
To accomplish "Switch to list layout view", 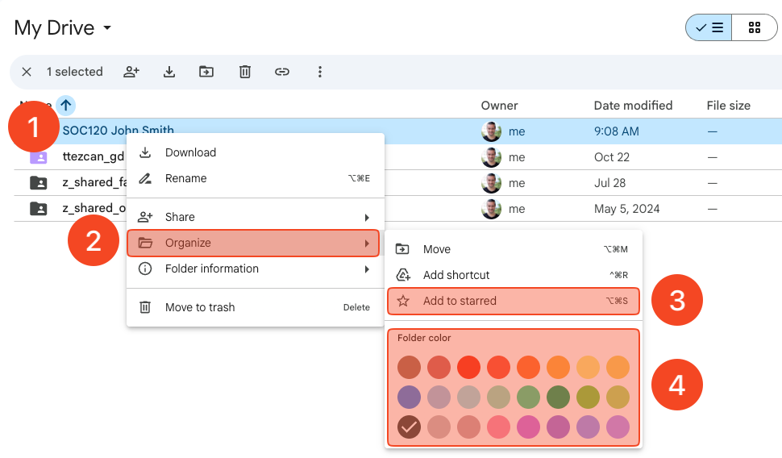I will [x=709, y=27].
